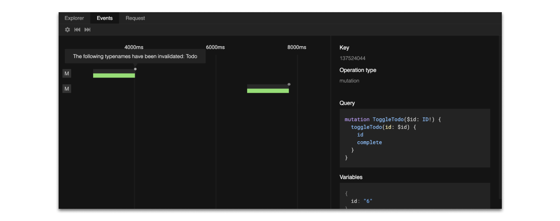Viewport: 560px width, 221px height.
Task: Click the 4000ms timeline tick label
Action: [134, 47]
